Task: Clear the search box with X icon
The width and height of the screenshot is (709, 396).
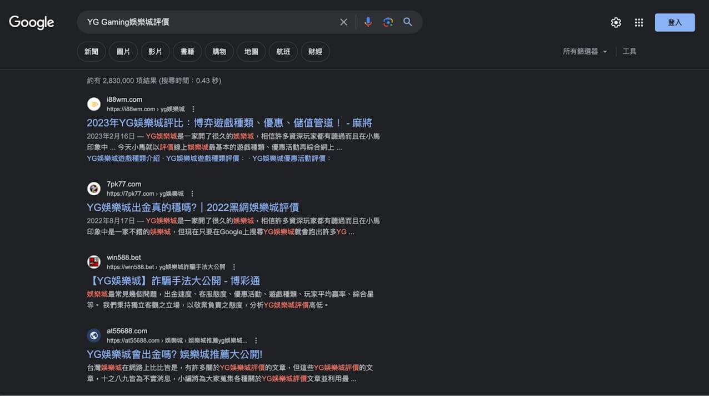Action: point(343,22)
